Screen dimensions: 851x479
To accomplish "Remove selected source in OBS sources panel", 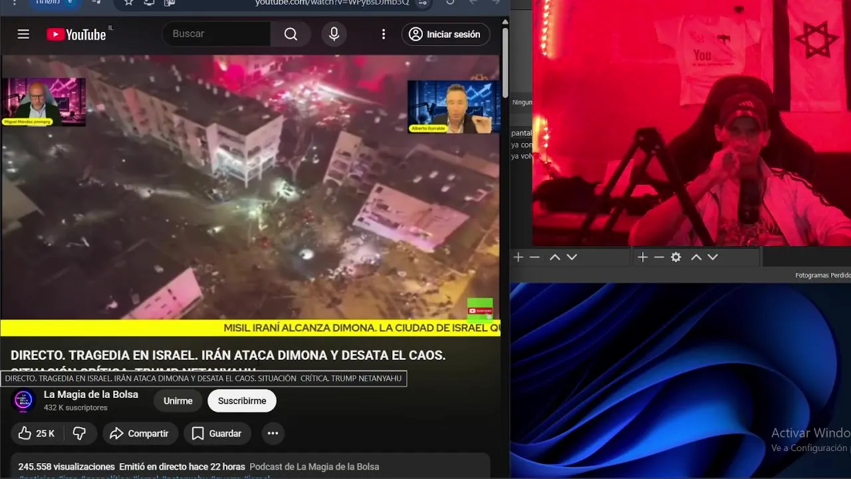I will 659,257.
